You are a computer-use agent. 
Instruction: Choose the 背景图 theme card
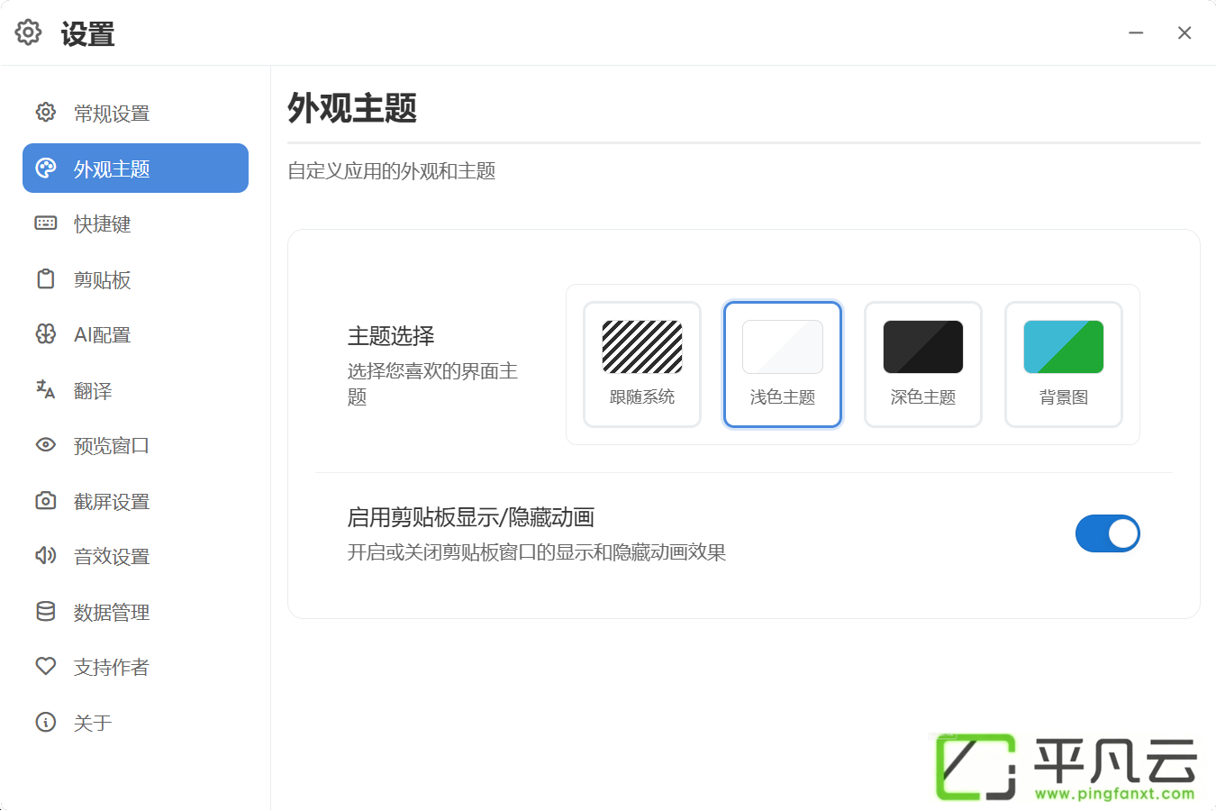pos(1064,364)
